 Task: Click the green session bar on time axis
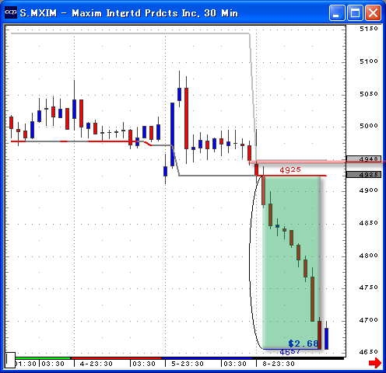coord(43,358)
